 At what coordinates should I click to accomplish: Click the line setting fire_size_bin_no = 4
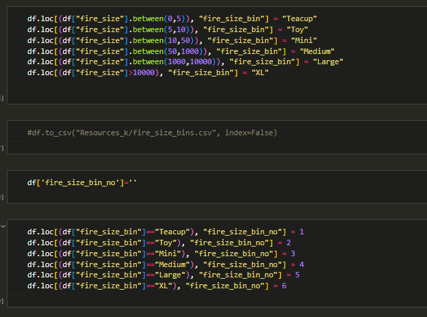(166, 264)
